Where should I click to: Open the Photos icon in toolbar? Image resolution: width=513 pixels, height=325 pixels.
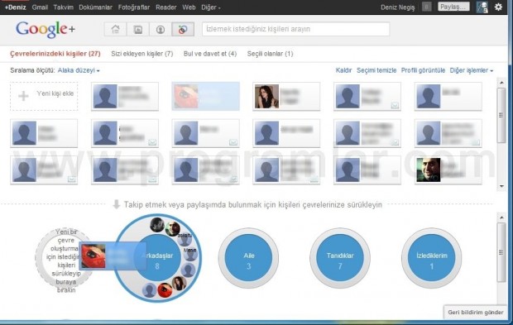click(x=137, y=30)
